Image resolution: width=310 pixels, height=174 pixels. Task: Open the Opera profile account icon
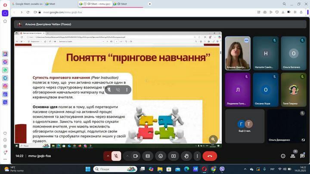pyautogui.click(x=301, y=12)
